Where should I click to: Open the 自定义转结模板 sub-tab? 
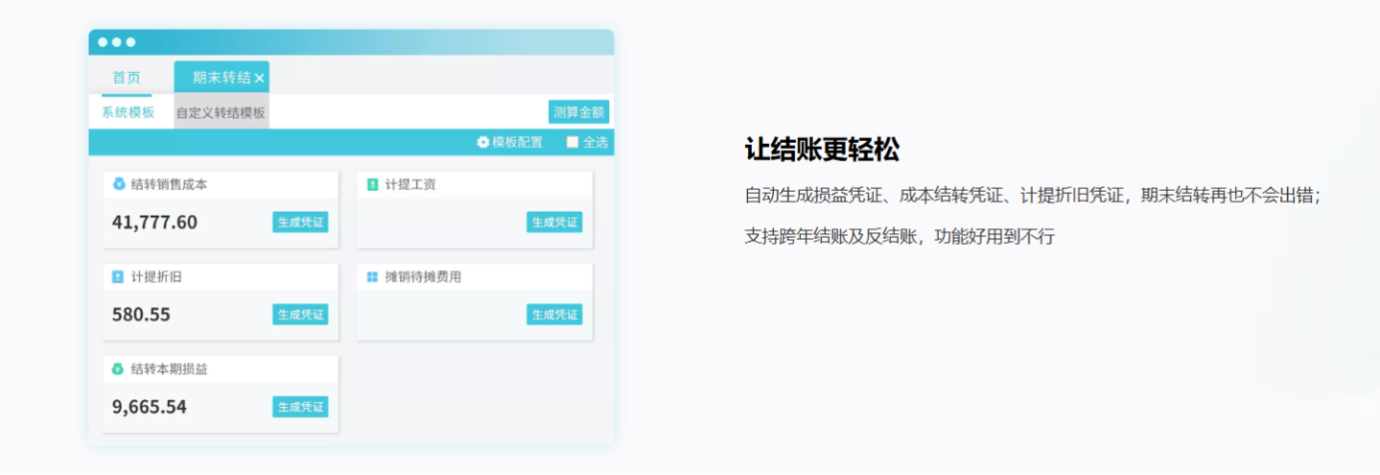[221, 113]
